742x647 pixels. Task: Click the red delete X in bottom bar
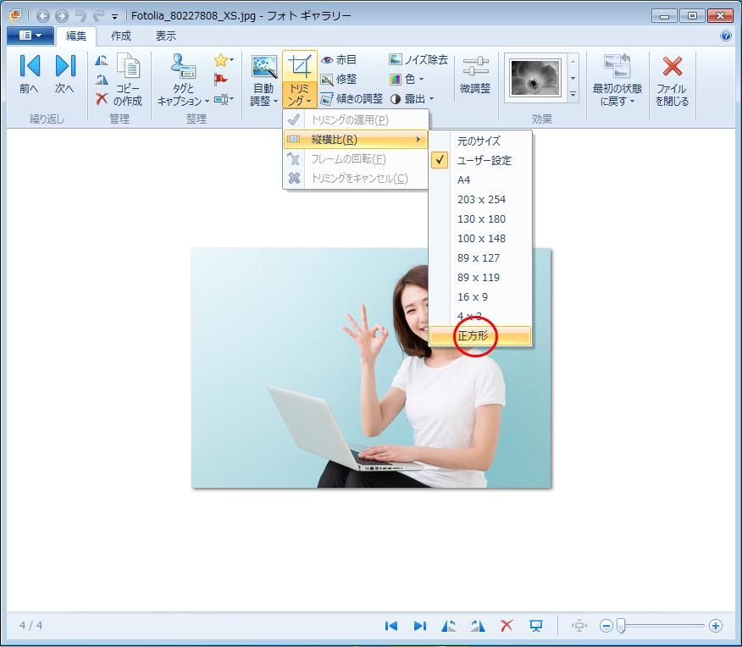[507, 626]
